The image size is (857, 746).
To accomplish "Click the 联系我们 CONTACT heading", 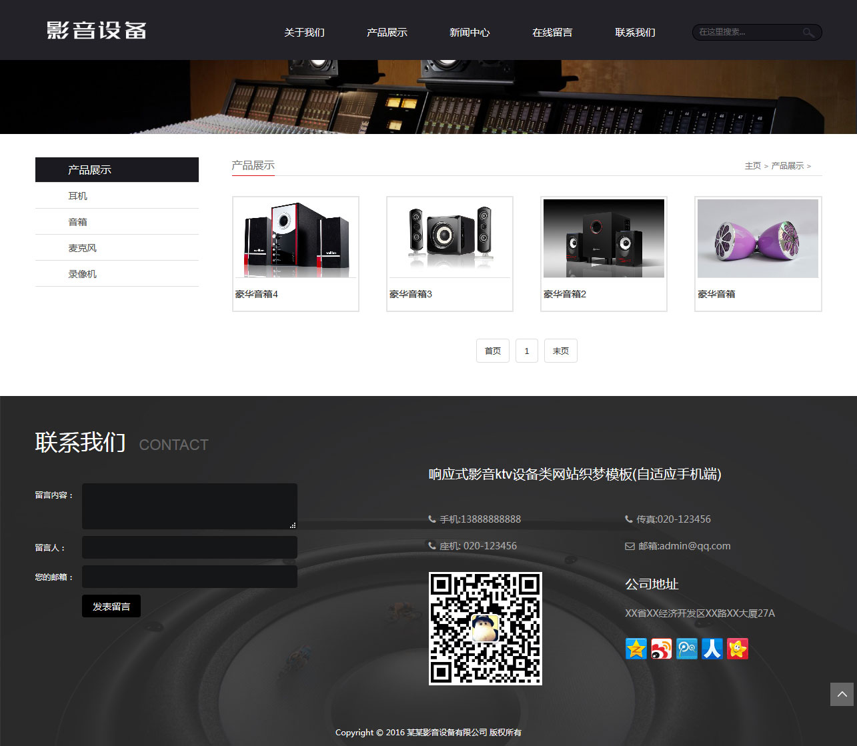I will [121, 443].
